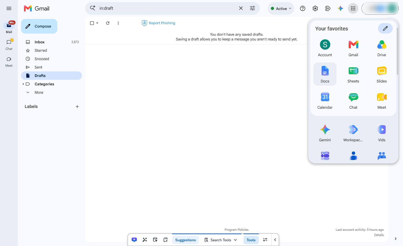Select the Suggestions tab in bottom toolbar
Viewport: 403px width, 246px height.
[x=185, y=240]
